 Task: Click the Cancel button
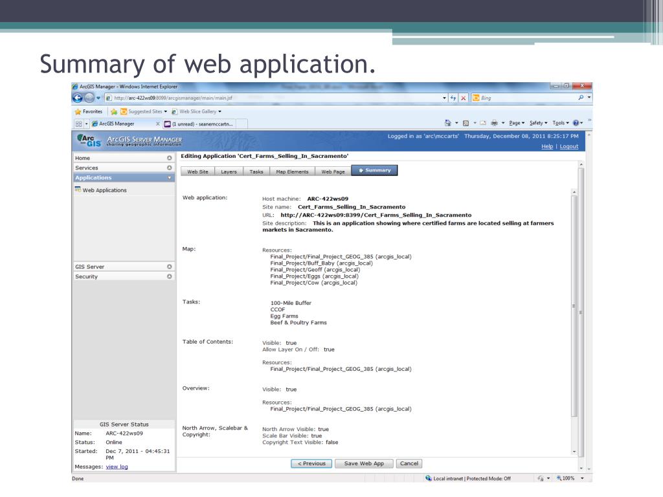tap(409, 463)
